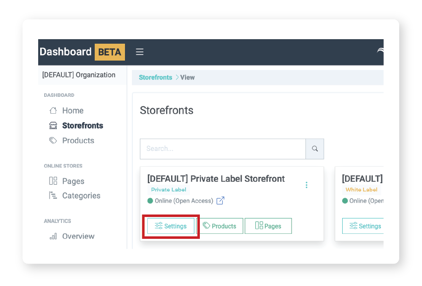
Task: Open the Private Label storefront external link icon
Action: click(220, 201)
